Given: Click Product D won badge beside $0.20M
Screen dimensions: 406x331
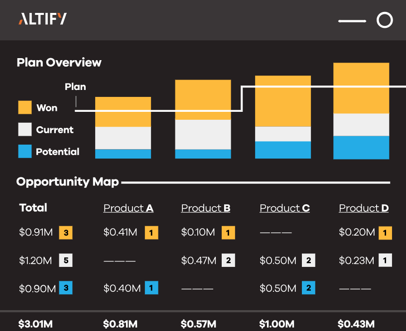Looking at the screenshot, I should point(385,233).
